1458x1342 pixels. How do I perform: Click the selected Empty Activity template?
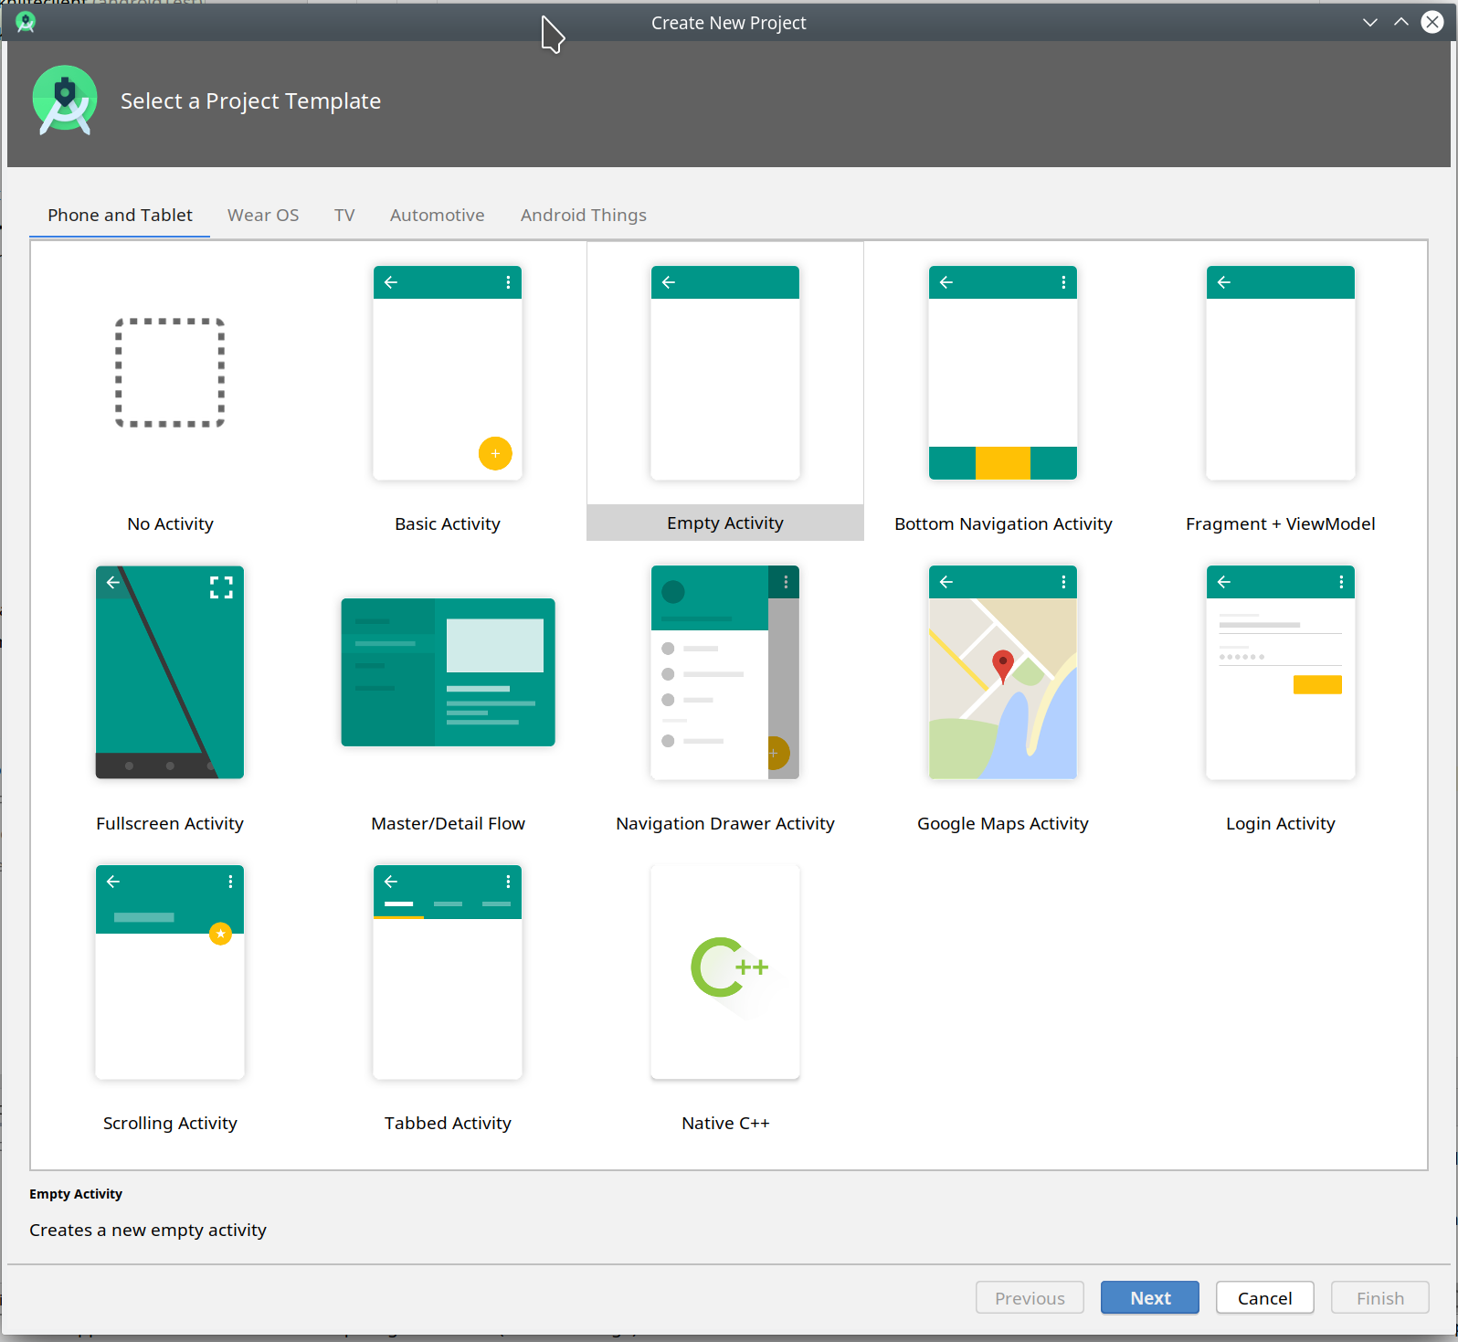click(724, 373)
